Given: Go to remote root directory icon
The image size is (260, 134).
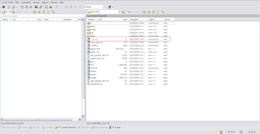Looking at the screenshot, I should coord(149,12).
